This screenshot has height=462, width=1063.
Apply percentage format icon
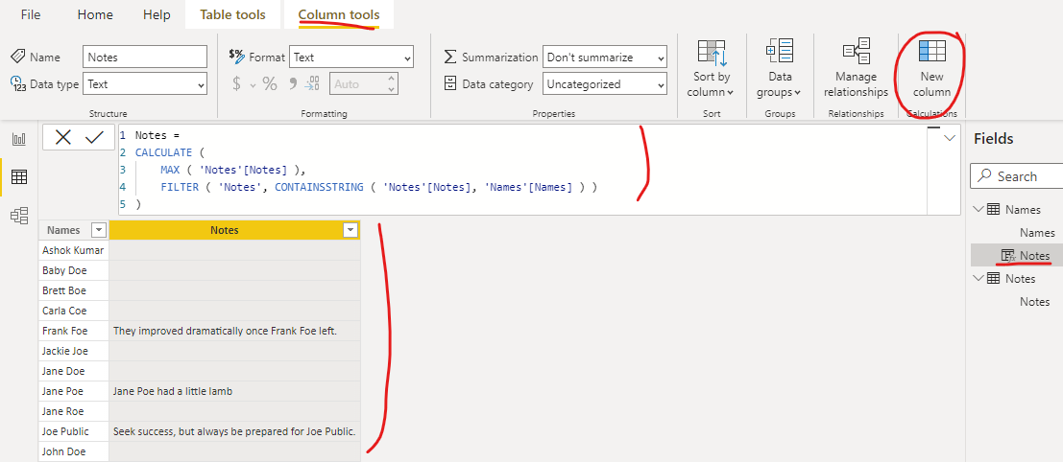[270, 84]
